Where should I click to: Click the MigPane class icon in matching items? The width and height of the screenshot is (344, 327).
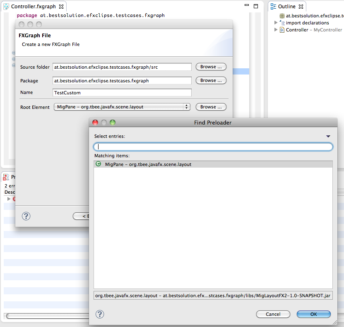[x=98, y=164]
